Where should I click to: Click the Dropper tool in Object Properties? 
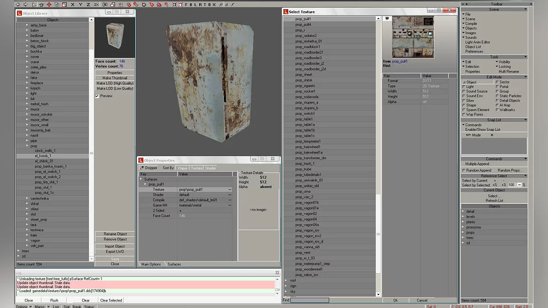148,168
